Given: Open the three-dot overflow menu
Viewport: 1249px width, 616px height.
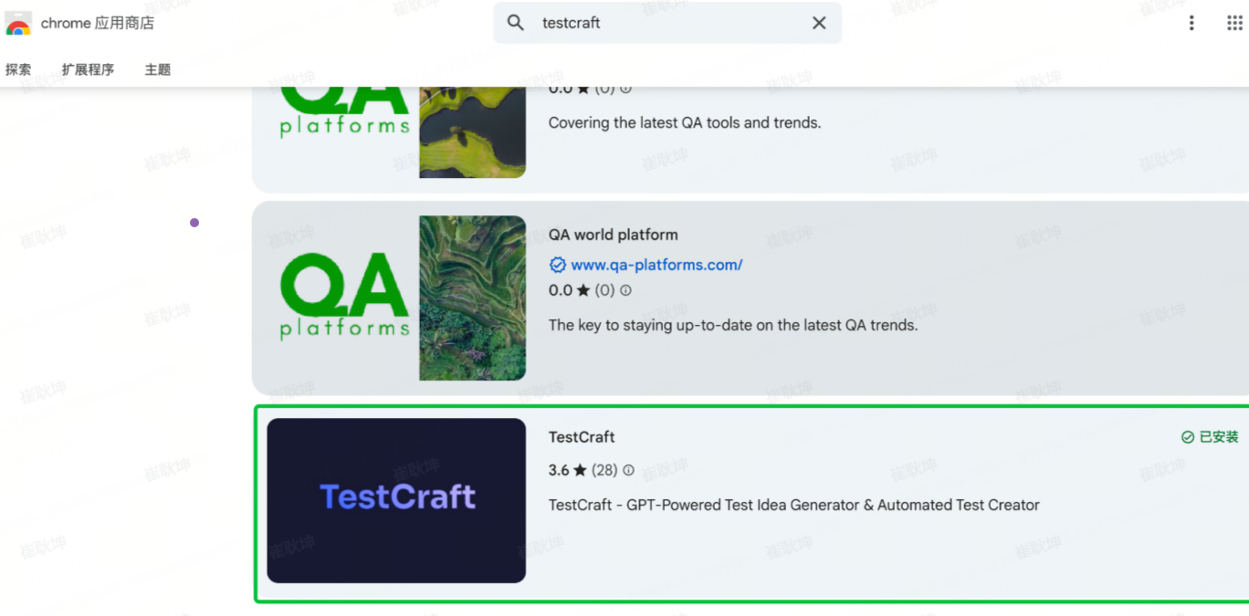Looking at the screenshot, I should [1191, 23].
